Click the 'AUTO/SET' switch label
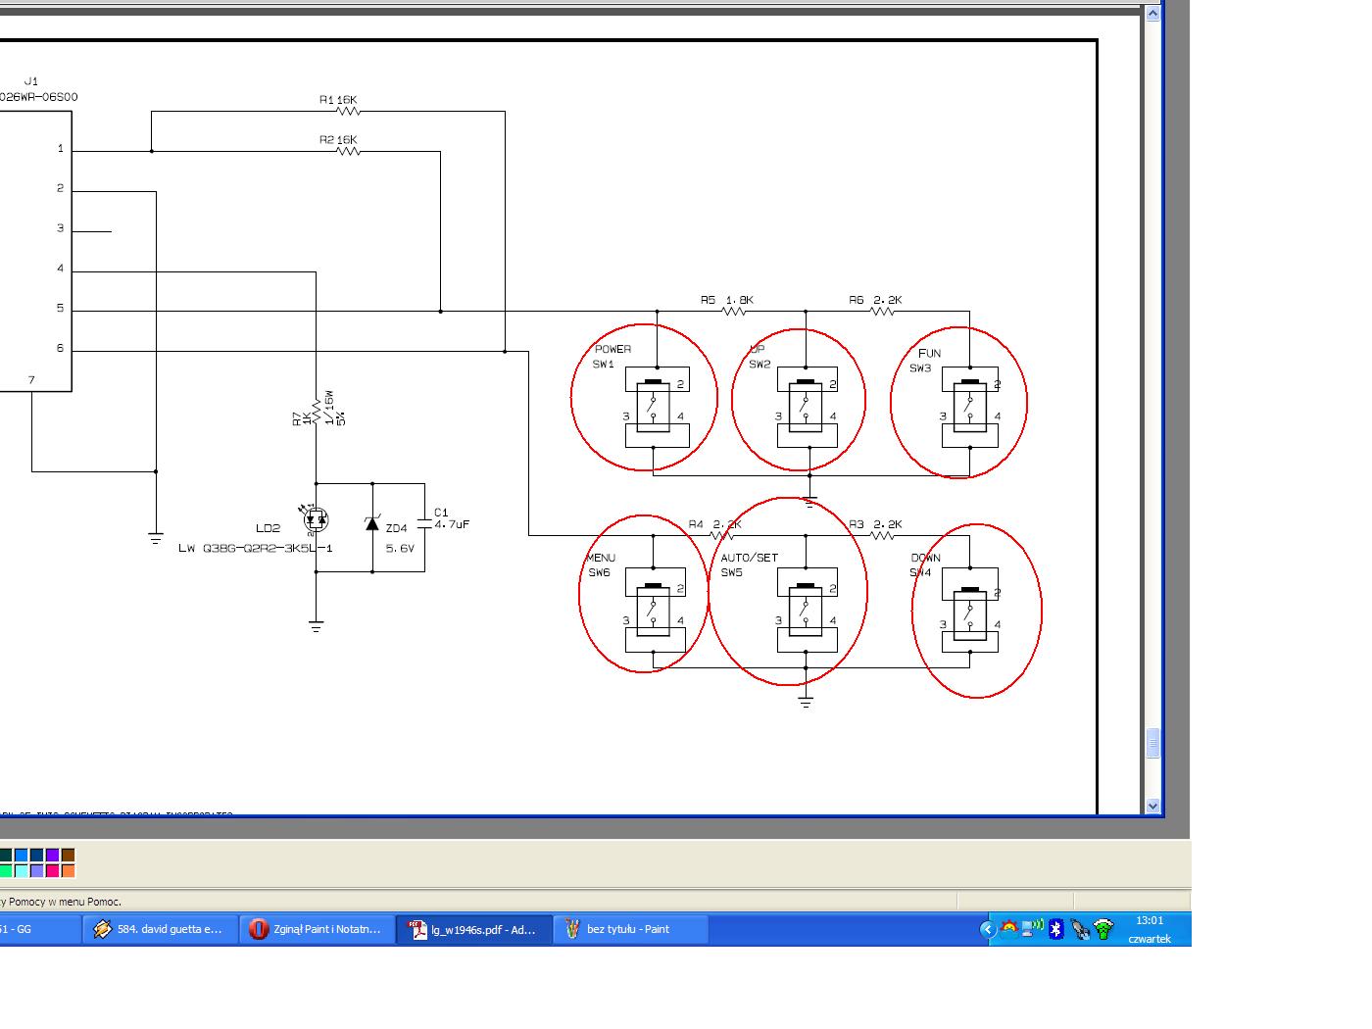This screenshot has height=1029, width=1372. pos(750,558)
